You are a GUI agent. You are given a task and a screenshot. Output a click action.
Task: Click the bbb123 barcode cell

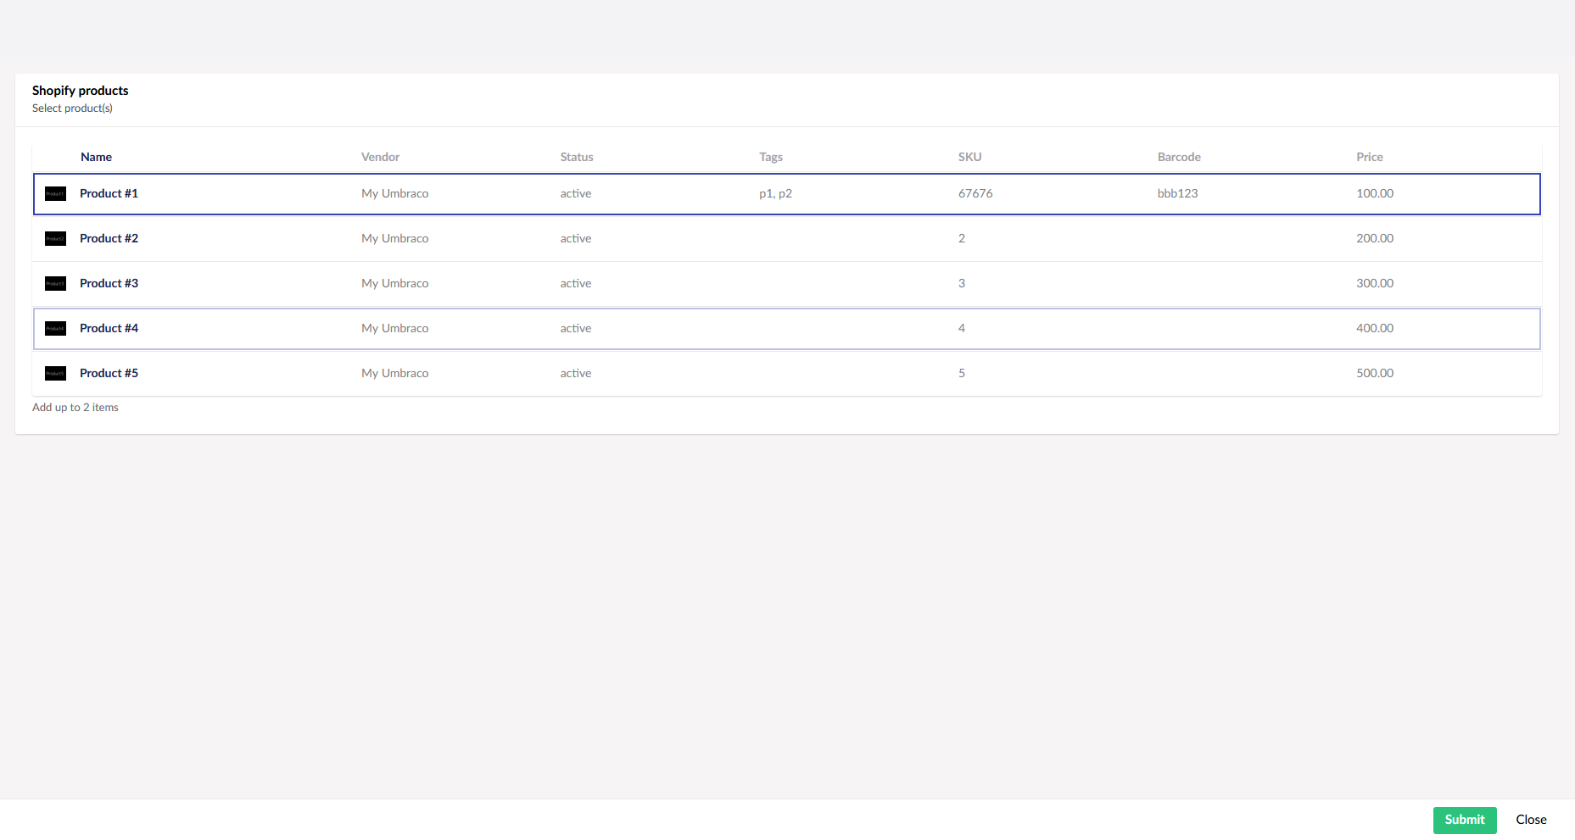[1177, 194]
